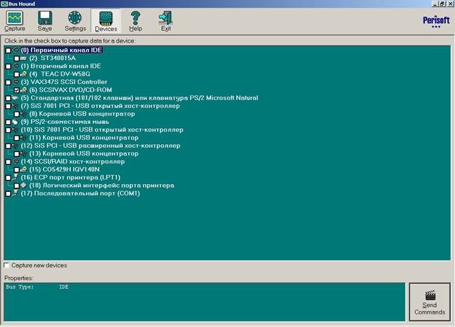
Task: Click the Save floppy disk icon
Action: (45, 21)
